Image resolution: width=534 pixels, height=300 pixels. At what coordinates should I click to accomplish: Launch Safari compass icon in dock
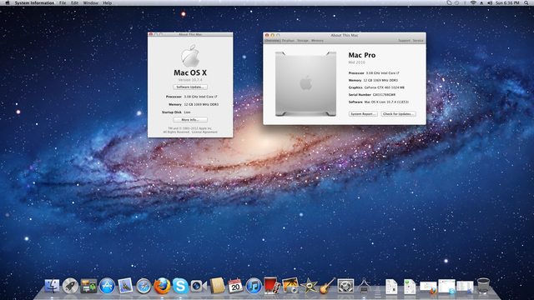(144, 286)
